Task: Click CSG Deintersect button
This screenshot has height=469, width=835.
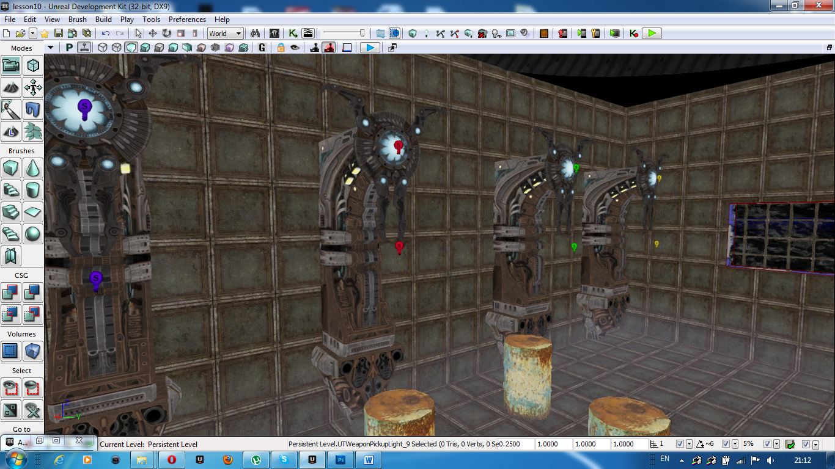Action: click(x=32, y=314)
